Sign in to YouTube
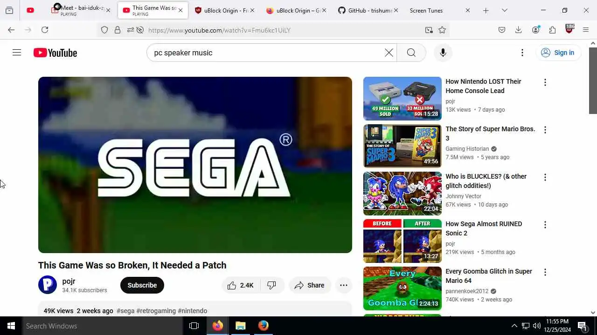597x335 pixels. tap(558, 53)
